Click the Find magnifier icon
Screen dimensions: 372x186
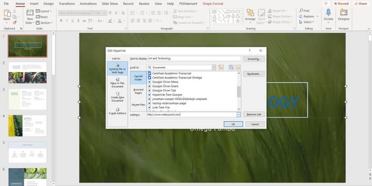pos(301,11)
